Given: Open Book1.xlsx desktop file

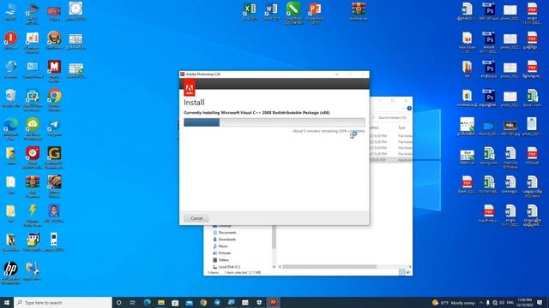Looking at the screenshot, I should click(x=532, y=98).
